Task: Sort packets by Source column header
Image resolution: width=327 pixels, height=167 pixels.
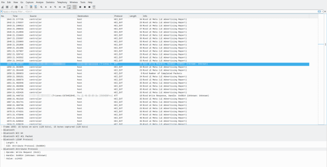Action: click(x=53, y=16)
